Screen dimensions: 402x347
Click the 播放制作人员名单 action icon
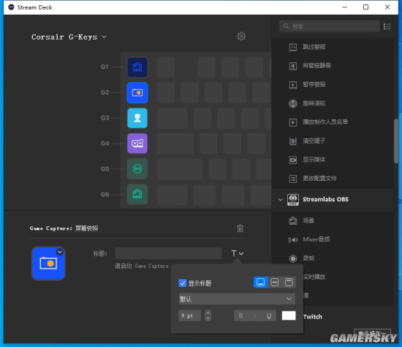pyautogui.click(x=293, y=122)
